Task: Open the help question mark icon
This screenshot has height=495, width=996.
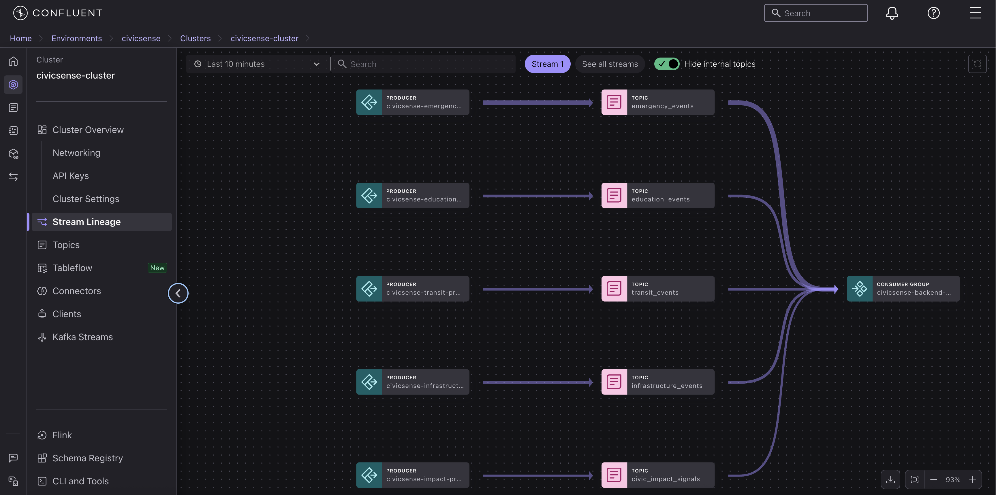Action: point(933,13)
